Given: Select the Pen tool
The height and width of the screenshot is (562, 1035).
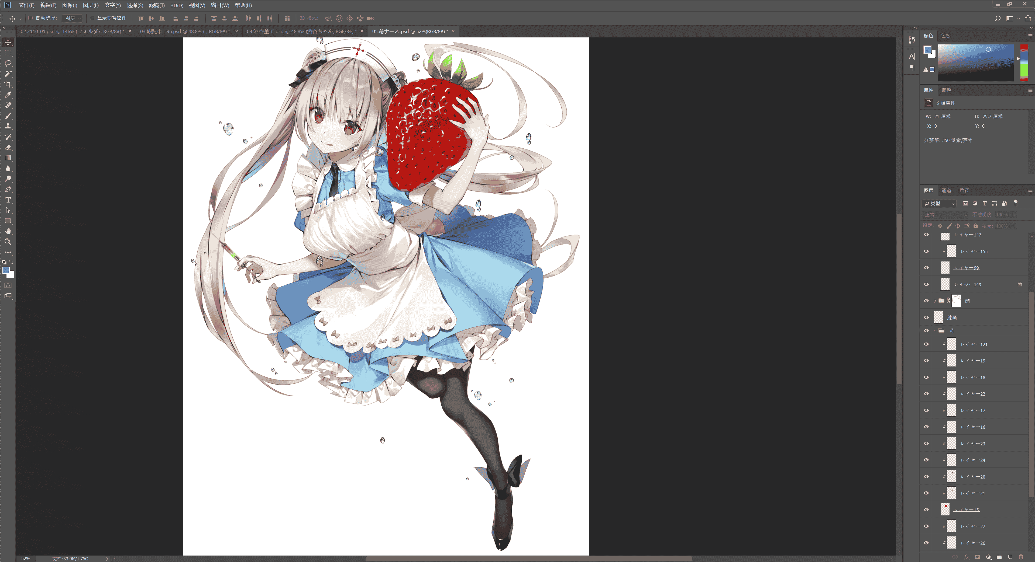Looking at the screenshot, I should tap(8, 190).
